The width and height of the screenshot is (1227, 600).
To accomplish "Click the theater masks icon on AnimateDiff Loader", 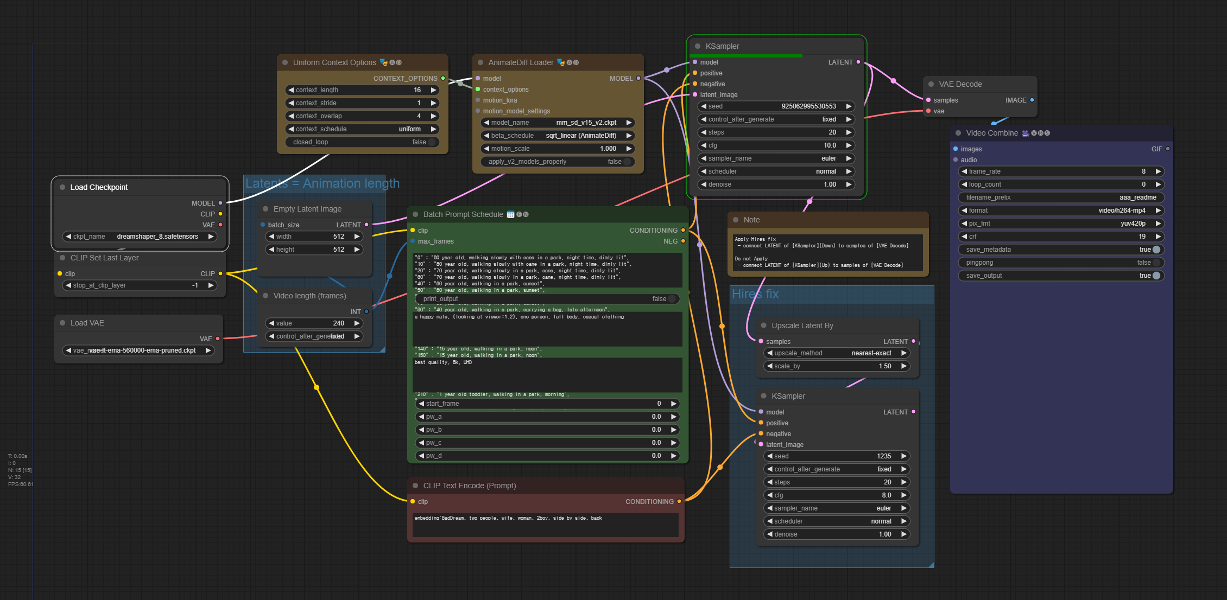I will pyautogui.click(x=561, y=62).
